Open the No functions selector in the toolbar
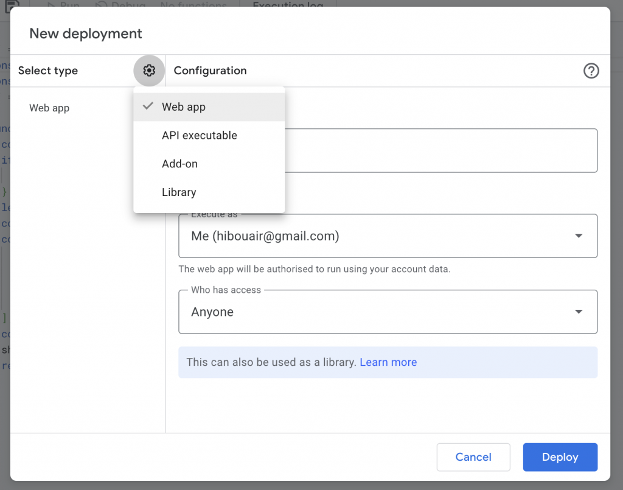The width and height of the screenshot is (623, 490). (x=193, y=5)
